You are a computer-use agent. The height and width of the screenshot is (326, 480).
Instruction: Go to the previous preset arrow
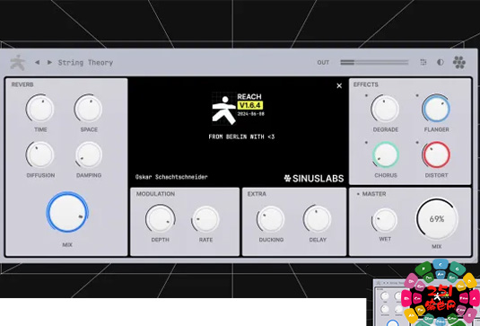click(37, 62)
